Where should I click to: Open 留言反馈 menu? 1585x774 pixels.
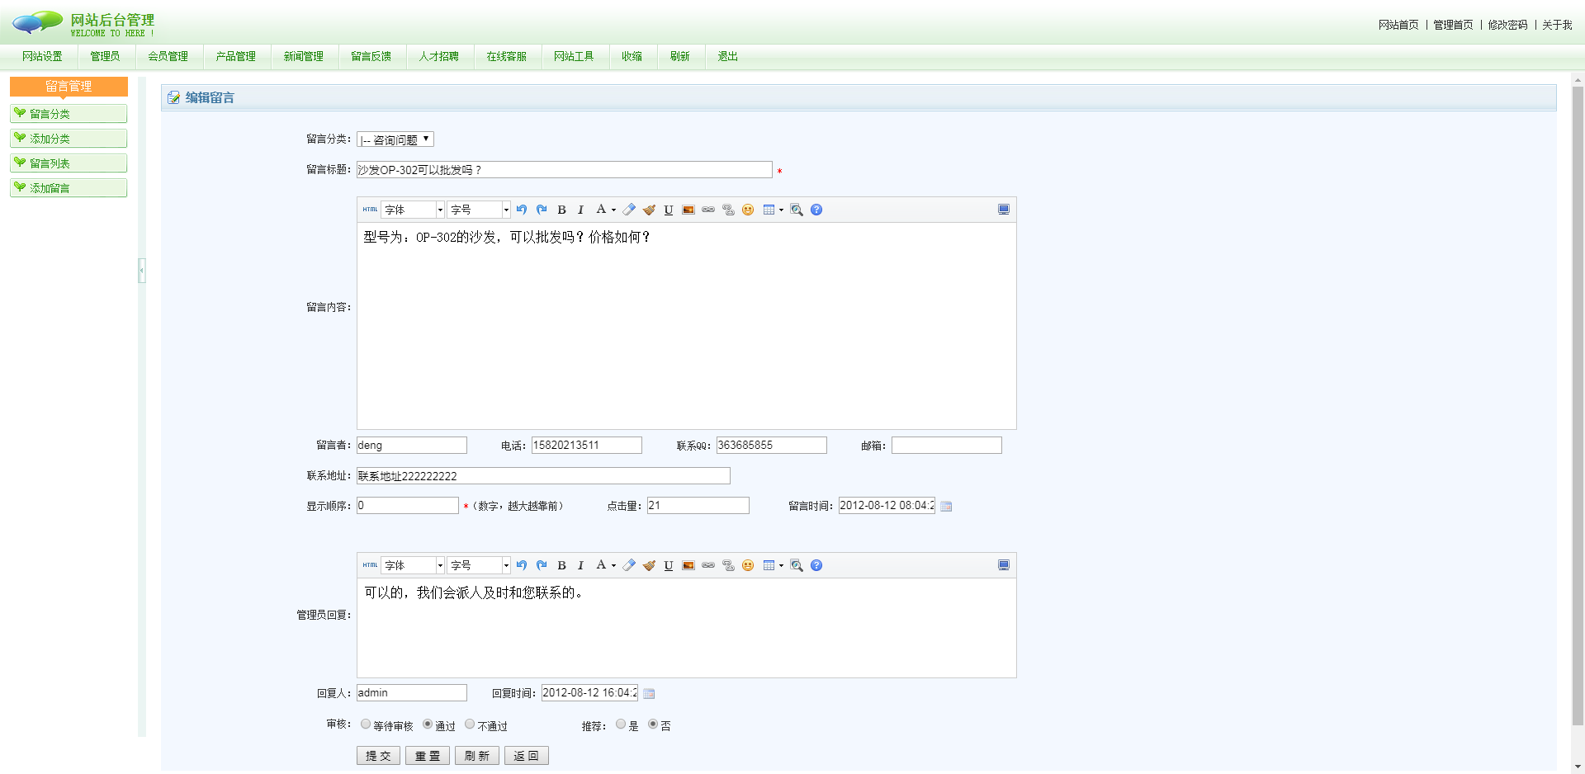[x=371, y=56]
